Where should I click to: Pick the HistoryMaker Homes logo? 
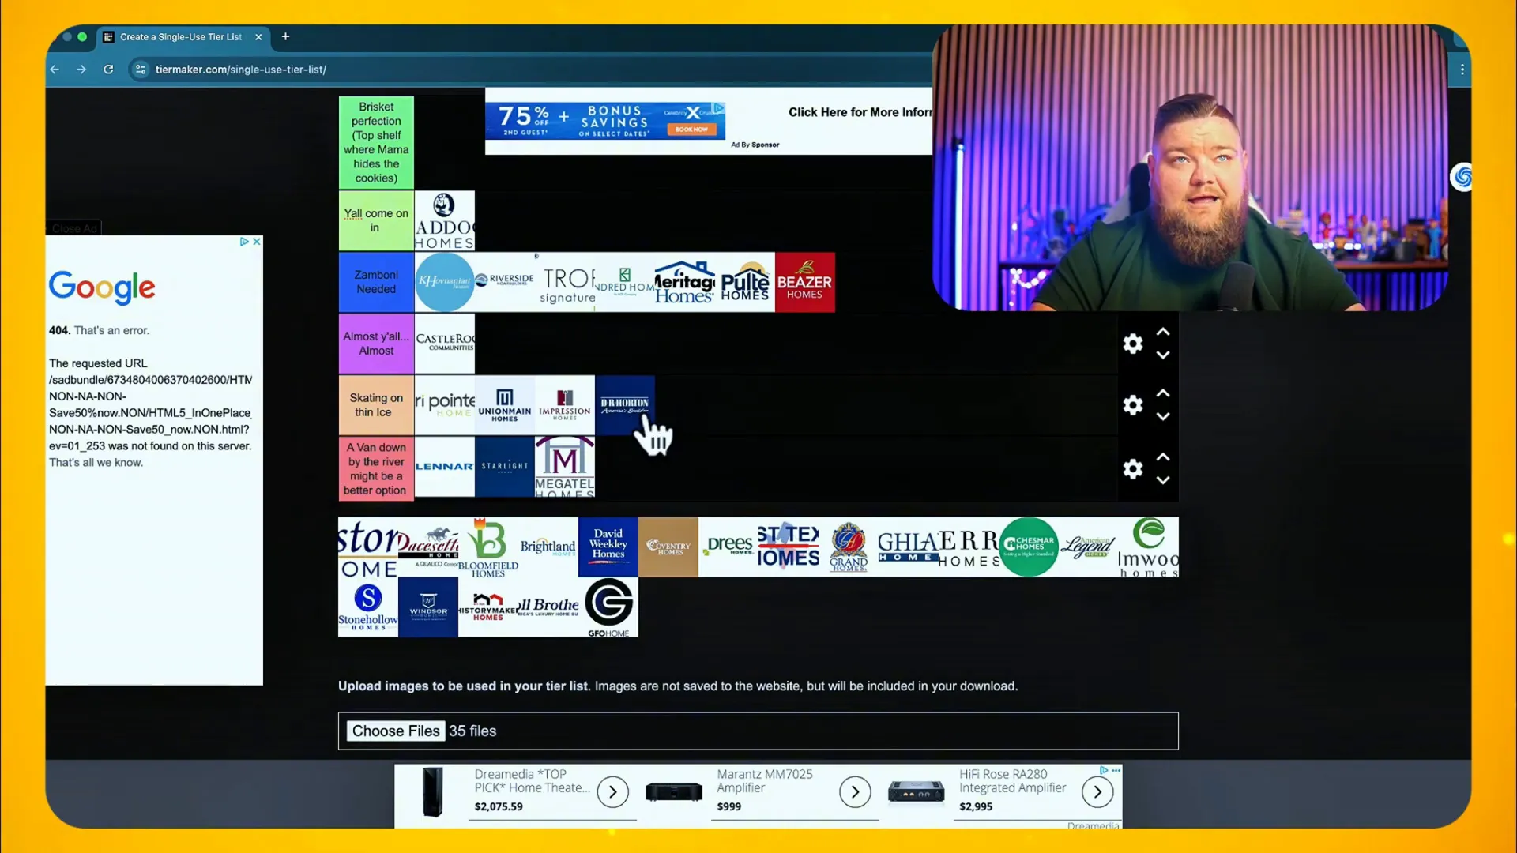[x=488, y=607]
